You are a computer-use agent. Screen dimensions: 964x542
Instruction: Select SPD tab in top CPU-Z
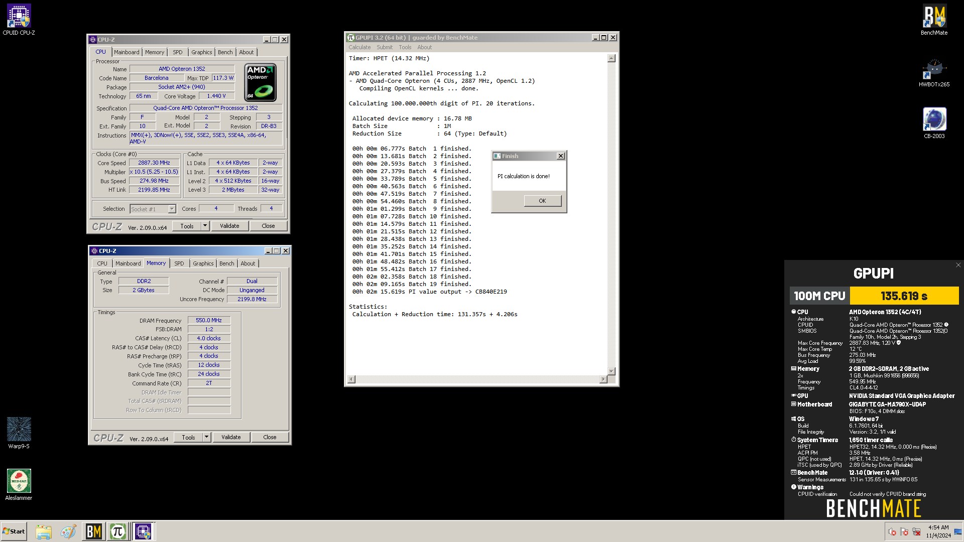178,52
